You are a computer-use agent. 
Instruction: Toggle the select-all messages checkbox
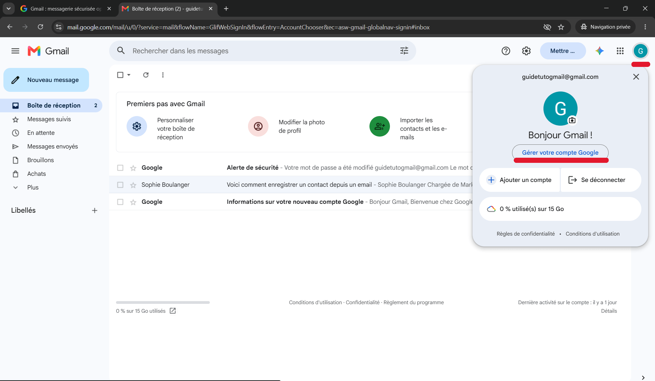[x=120, y=75]
